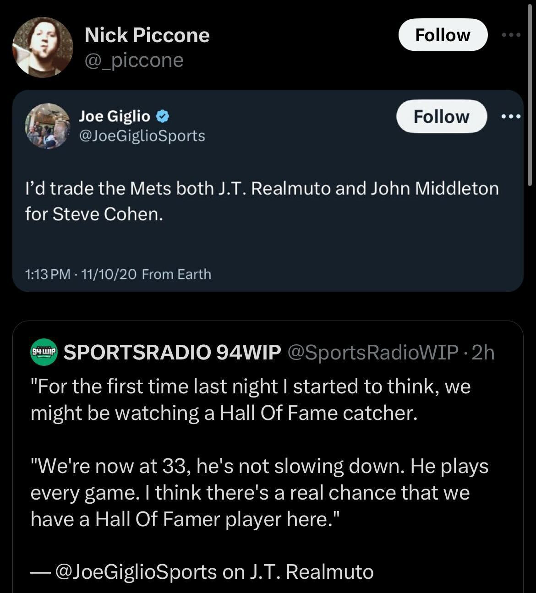View Nick Piccone's profile picture

point(42,48)
